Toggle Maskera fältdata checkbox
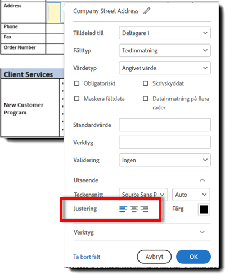 point(76,99)
